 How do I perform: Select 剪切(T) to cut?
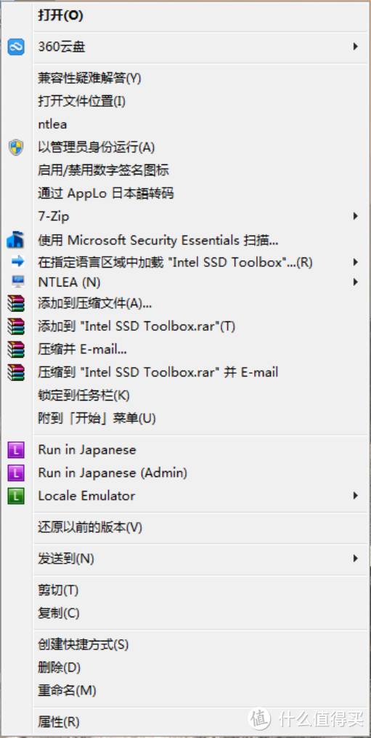tap(58, 590)
